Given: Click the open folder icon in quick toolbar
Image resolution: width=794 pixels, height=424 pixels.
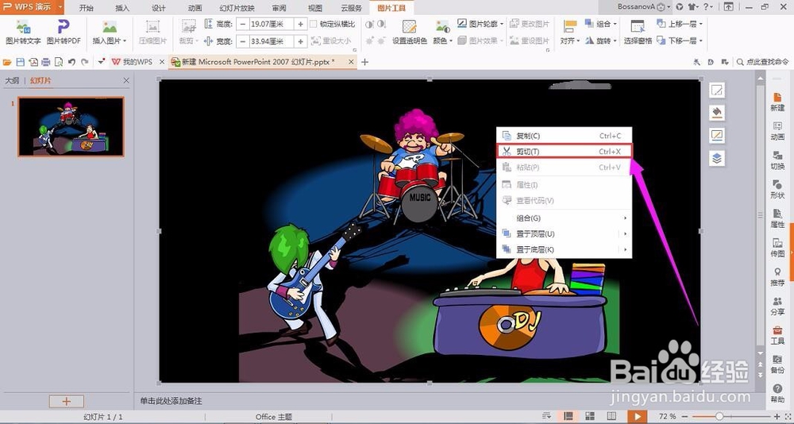Looking at the screenshot, I should coord(7,62).
